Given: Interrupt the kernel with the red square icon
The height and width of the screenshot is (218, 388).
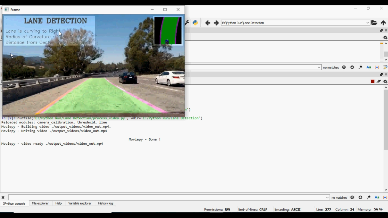Looking at the screenshot, I should [x=372, y=81].
